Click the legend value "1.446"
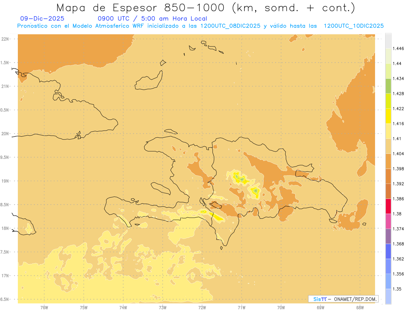 tap(398, 48)
